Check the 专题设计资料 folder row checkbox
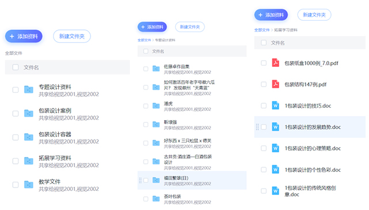369x210 pixels. click(16, 89)
